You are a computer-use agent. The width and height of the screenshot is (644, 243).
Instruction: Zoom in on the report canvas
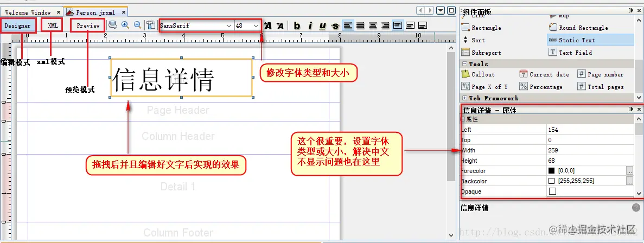pyautogui.click(x=125, y=25)
